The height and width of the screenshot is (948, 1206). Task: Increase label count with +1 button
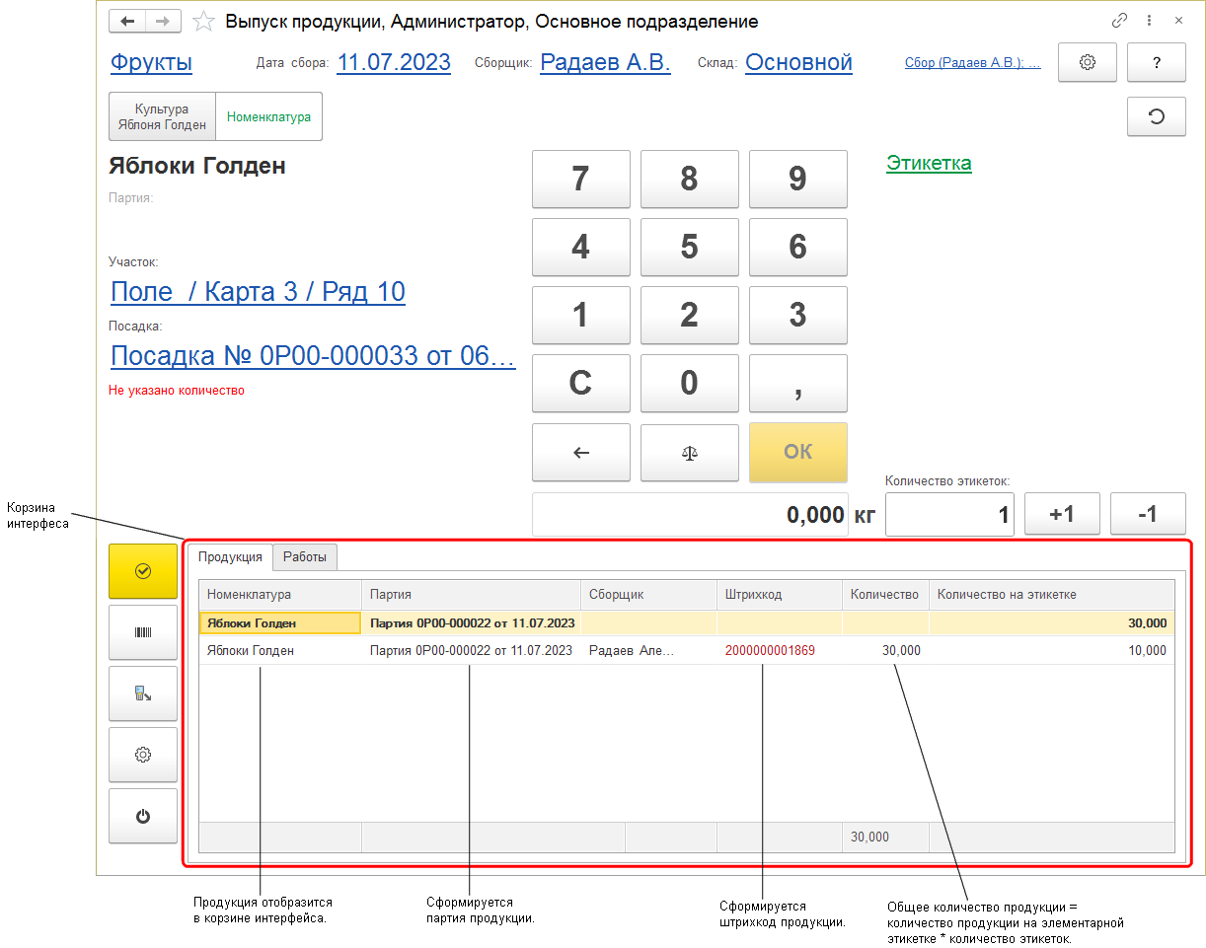[1062, 514]
